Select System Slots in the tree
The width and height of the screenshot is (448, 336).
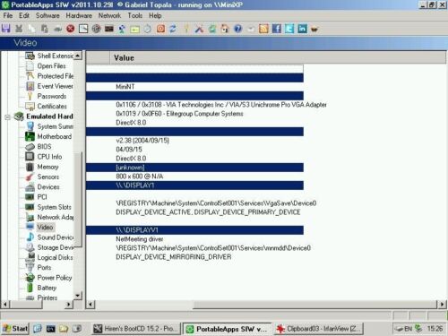(x=55, y=207)
